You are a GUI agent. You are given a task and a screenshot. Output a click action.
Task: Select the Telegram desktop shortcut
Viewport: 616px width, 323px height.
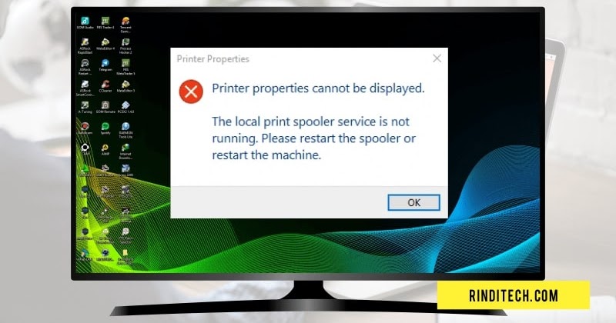click(105, 65)
